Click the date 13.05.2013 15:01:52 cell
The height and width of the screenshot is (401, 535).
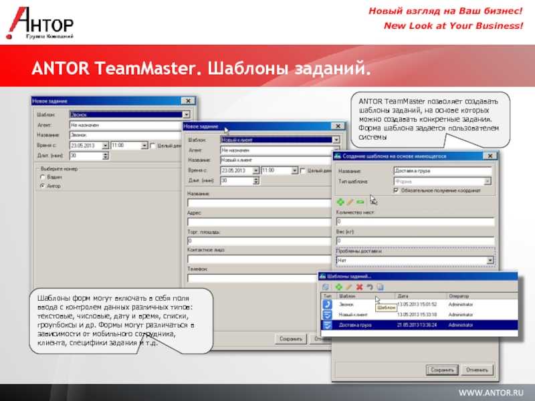(417, 304)
